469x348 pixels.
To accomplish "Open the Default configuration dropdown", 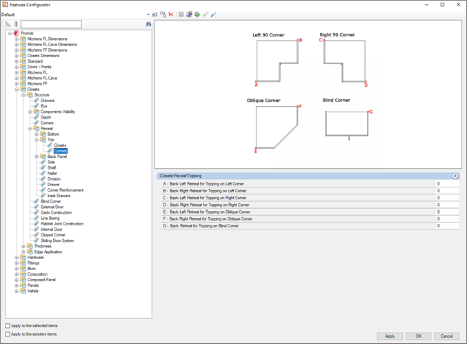I will (x=148, y=14).
